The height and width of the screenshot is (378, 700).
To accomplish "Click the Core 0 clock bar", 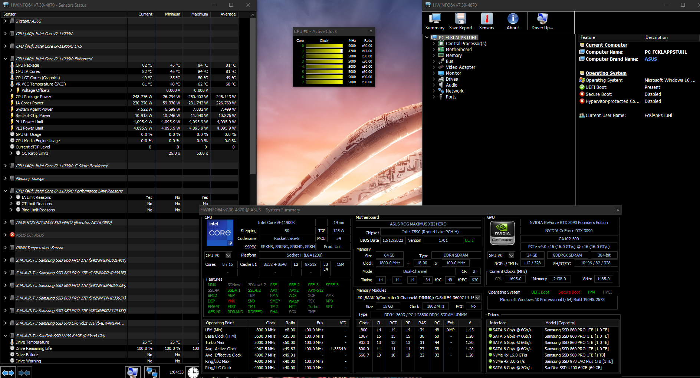I will pos(324,46).
